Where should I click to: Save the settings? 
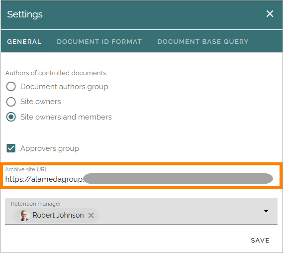[260, 241]
